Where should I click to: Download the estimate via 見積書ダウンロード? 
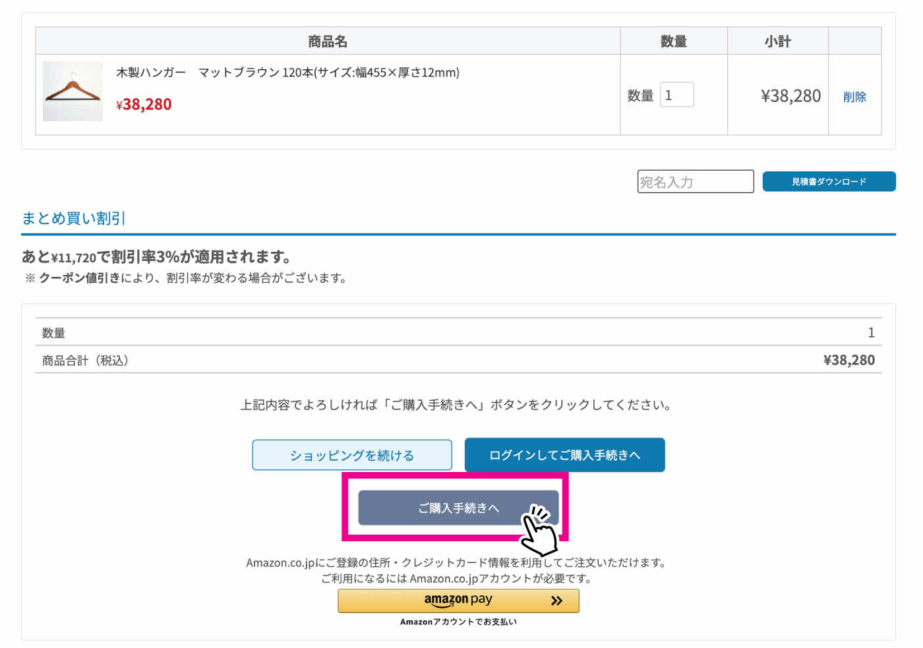click(829, 181)
